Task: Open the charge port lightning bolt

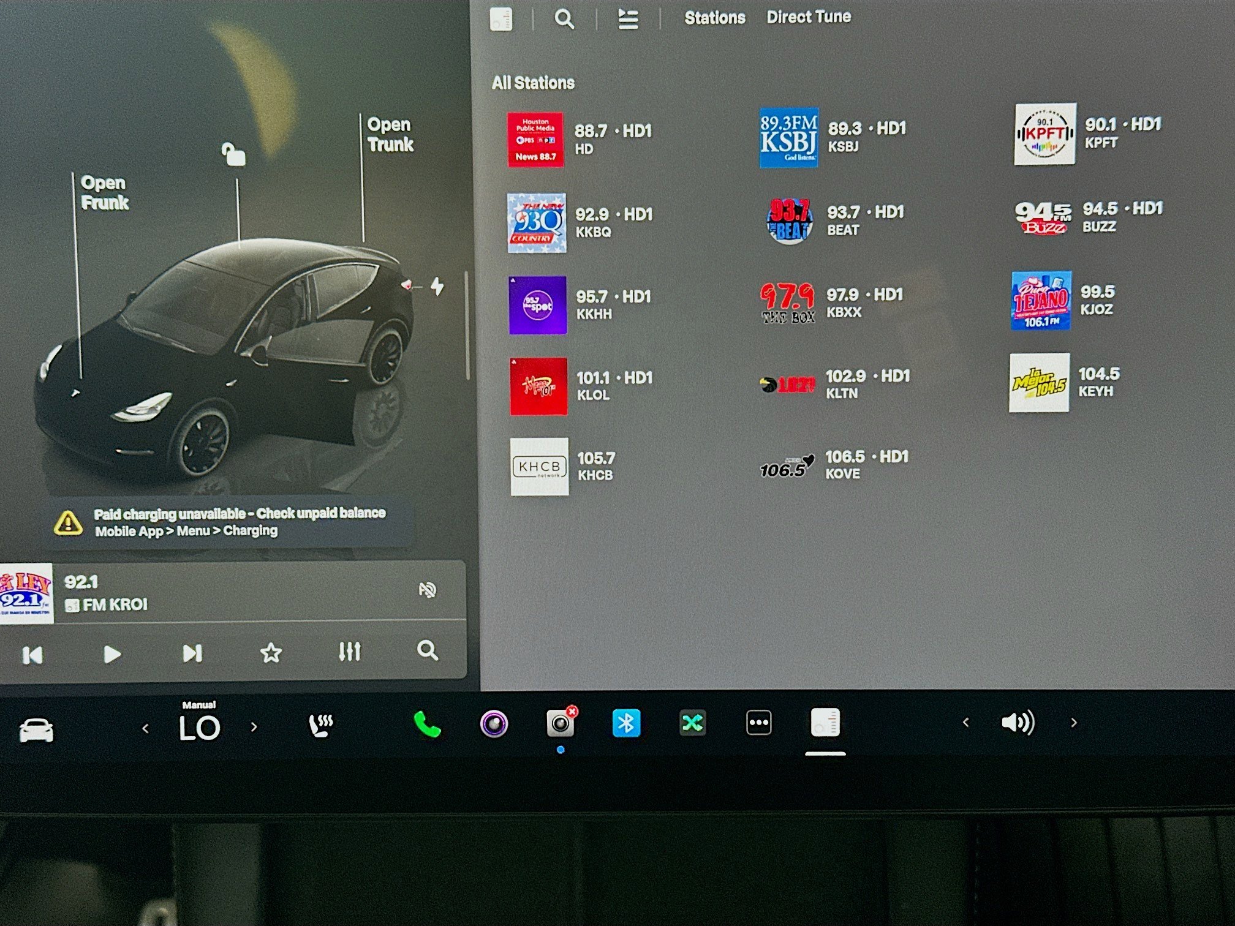Action: coord(437,286)
